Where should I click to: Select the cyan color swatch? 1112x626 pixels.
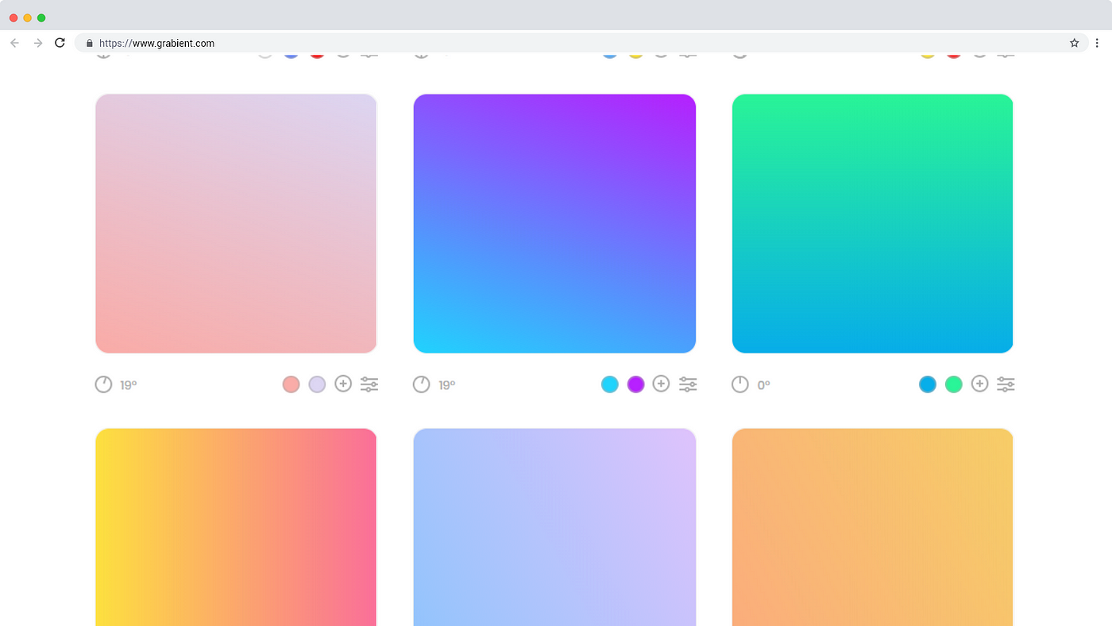pyautogui.click(x=610, y=384)
